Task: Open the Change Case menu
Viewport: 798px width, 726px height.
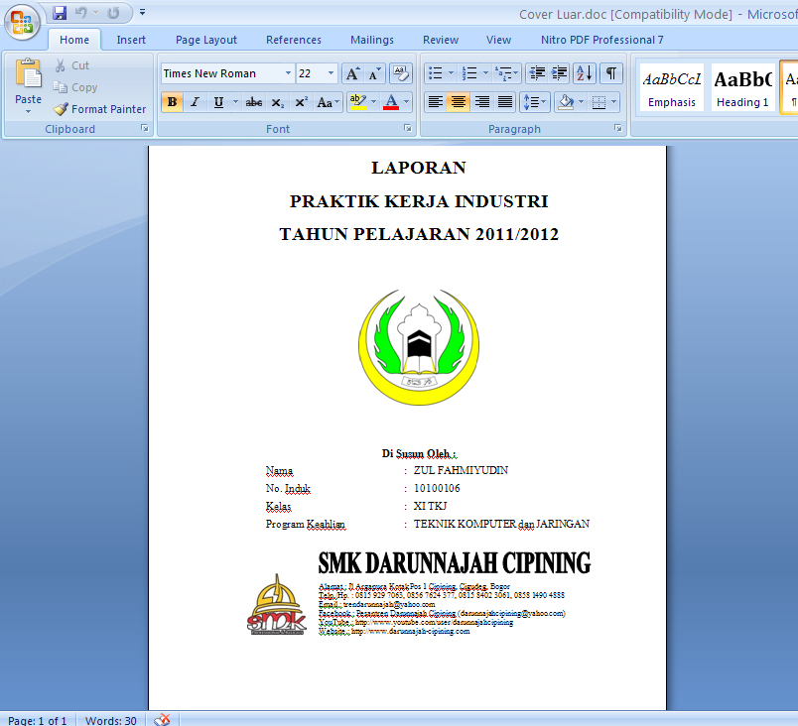Action: click(328, 102)
